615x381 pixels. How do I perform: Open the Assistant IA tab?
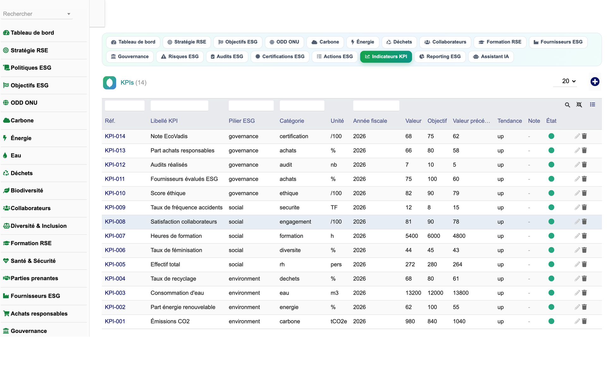(491, 57)
